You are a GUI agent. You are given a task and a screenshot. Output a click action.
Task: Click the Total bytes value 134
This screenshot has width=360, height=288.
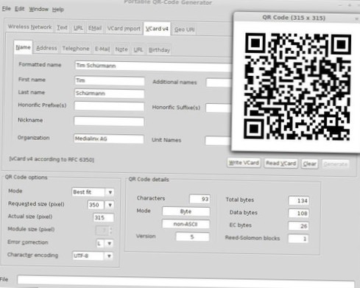(x=299, y=200)
